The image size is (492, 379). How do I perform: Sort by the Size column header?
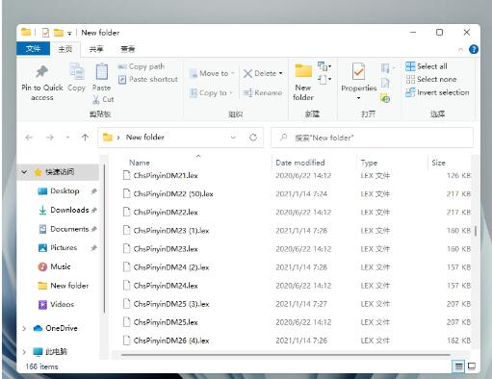pos(438,163)
